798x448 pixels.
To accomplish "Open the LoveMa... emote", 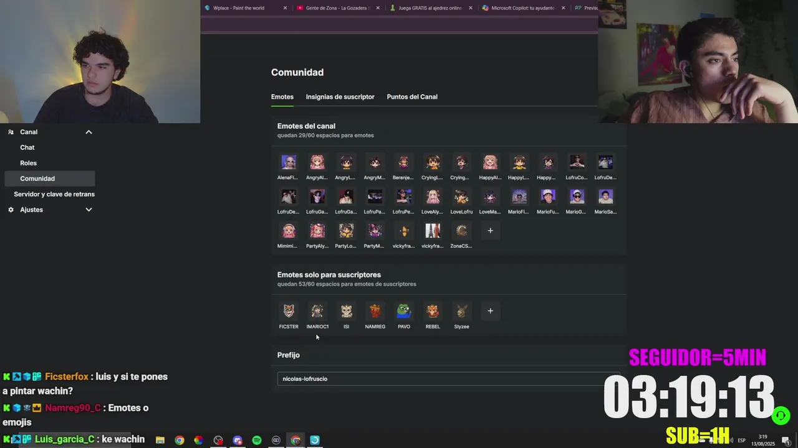I will (490, 197).
